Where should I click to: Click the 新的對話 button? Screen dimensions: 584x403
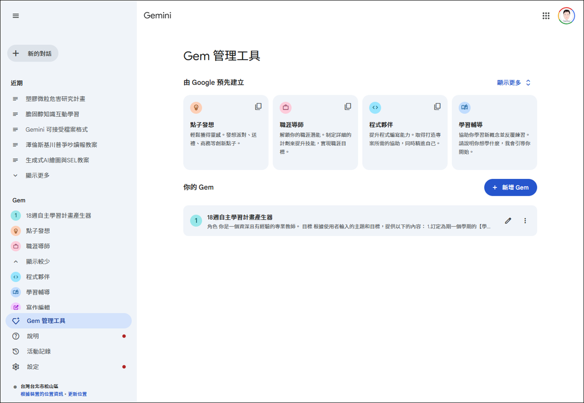(x=33, y=53)
